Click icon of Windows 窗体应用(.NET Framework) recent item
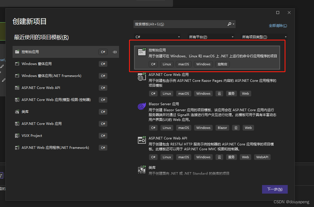This screenshot has width=314, height=207. click(x=17, y=76)
